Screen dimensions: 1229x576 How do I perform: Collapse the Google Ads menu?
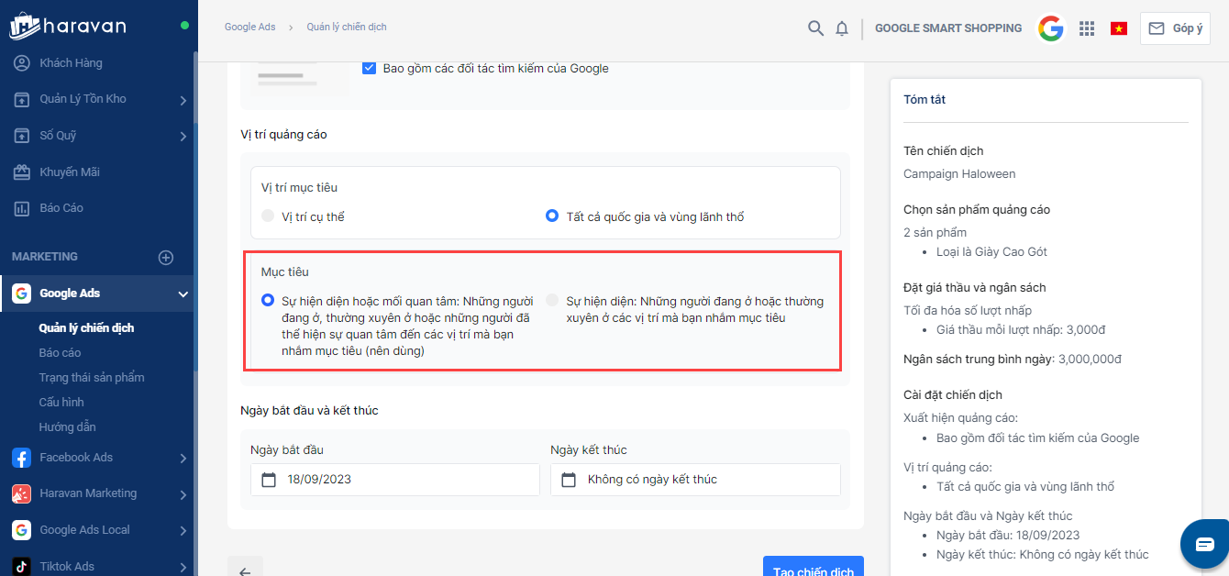183,294
